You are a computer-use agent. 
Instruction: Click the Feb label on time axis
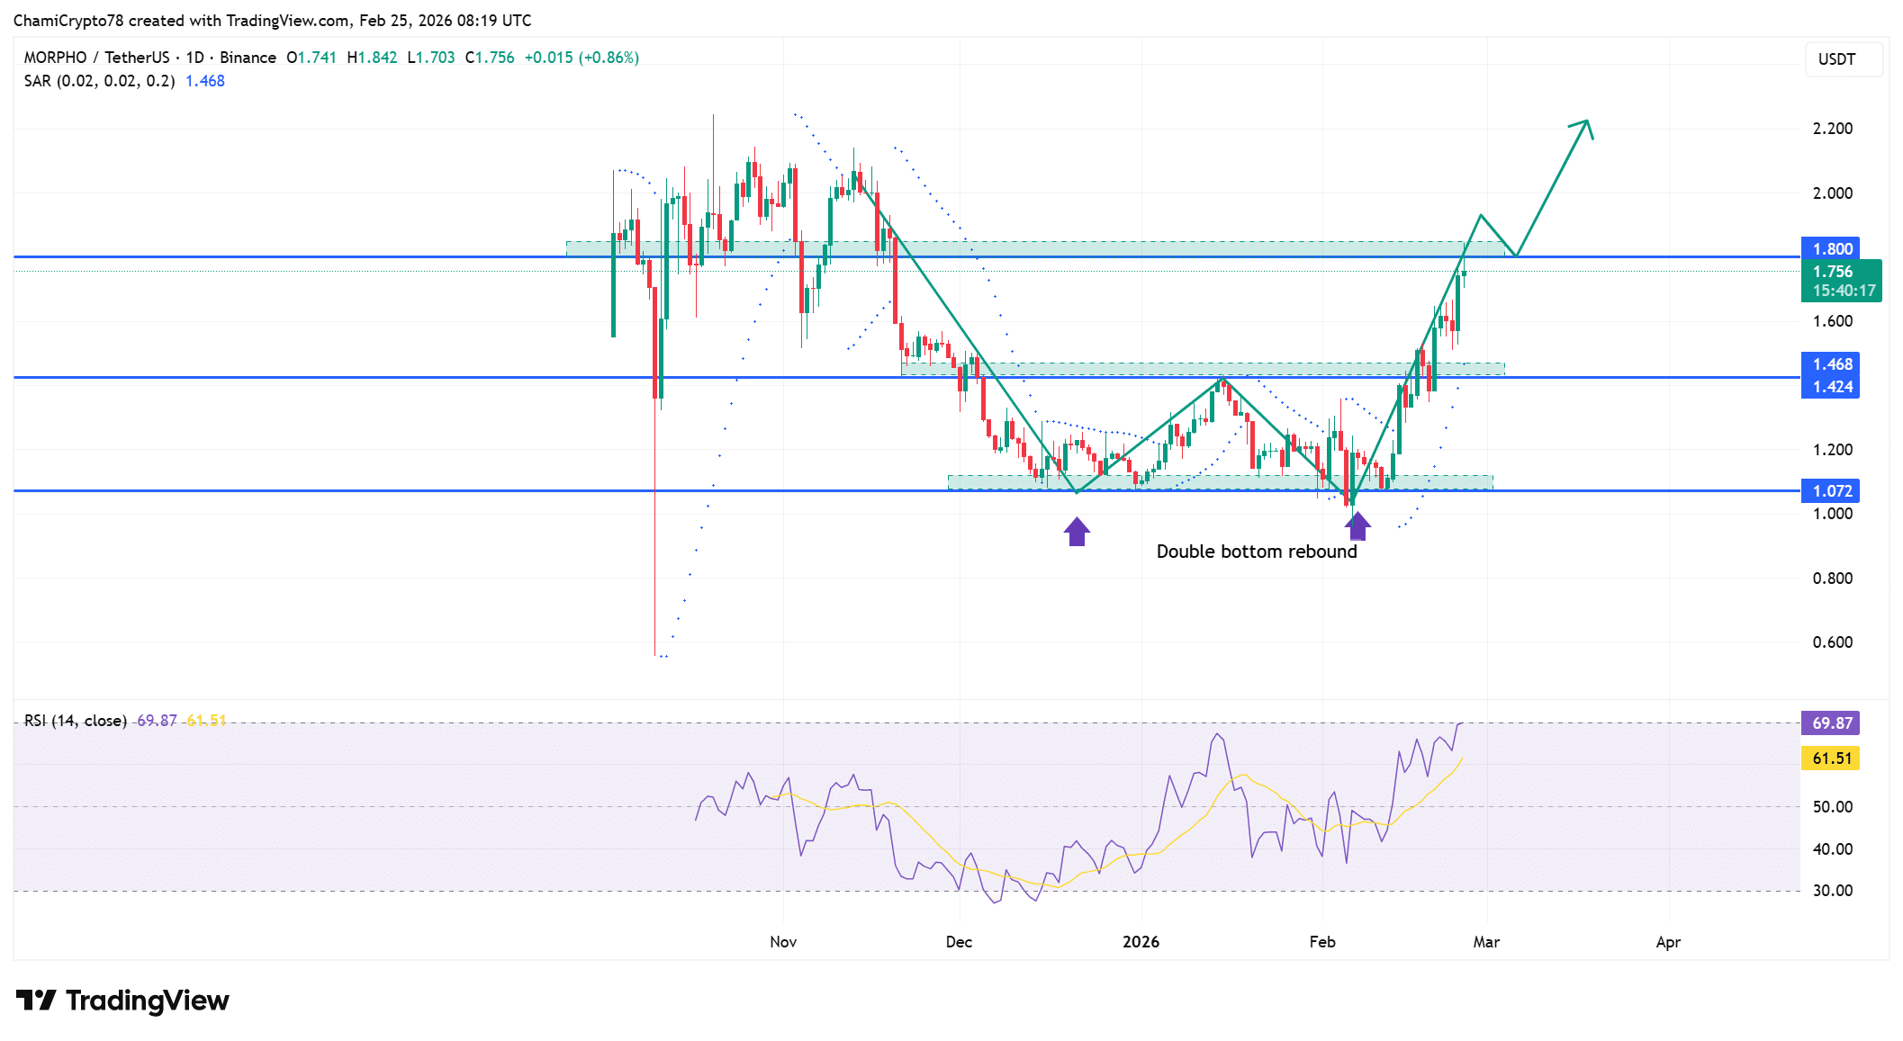[1321, 942]
